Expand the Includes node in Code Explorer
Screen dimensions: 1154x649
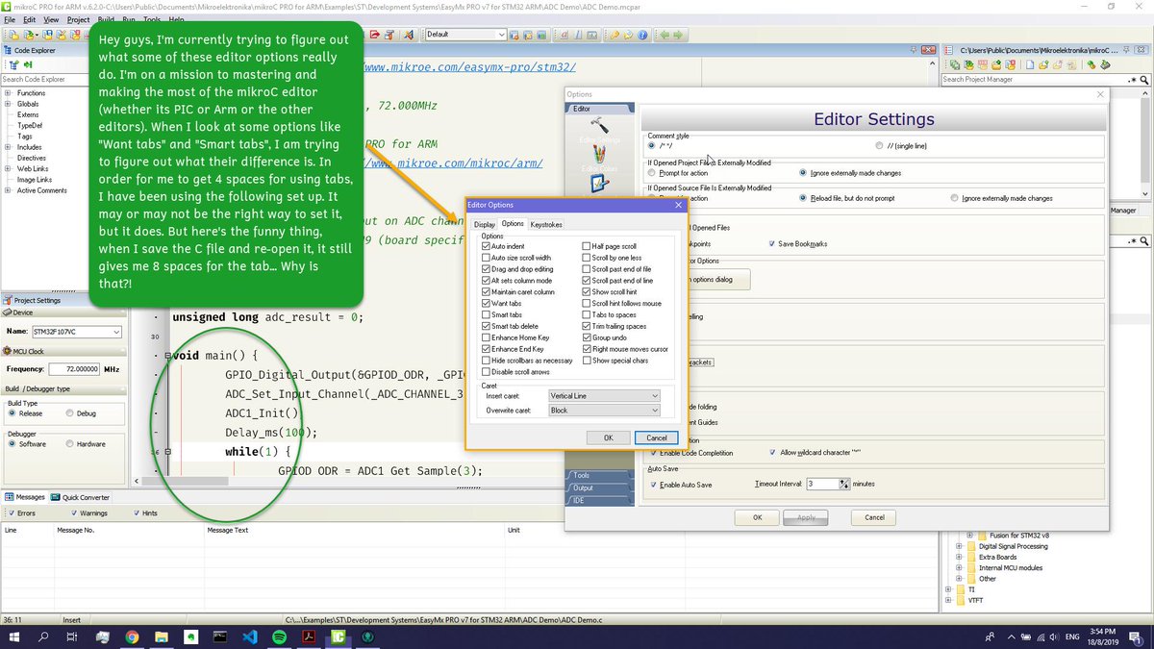8,147
